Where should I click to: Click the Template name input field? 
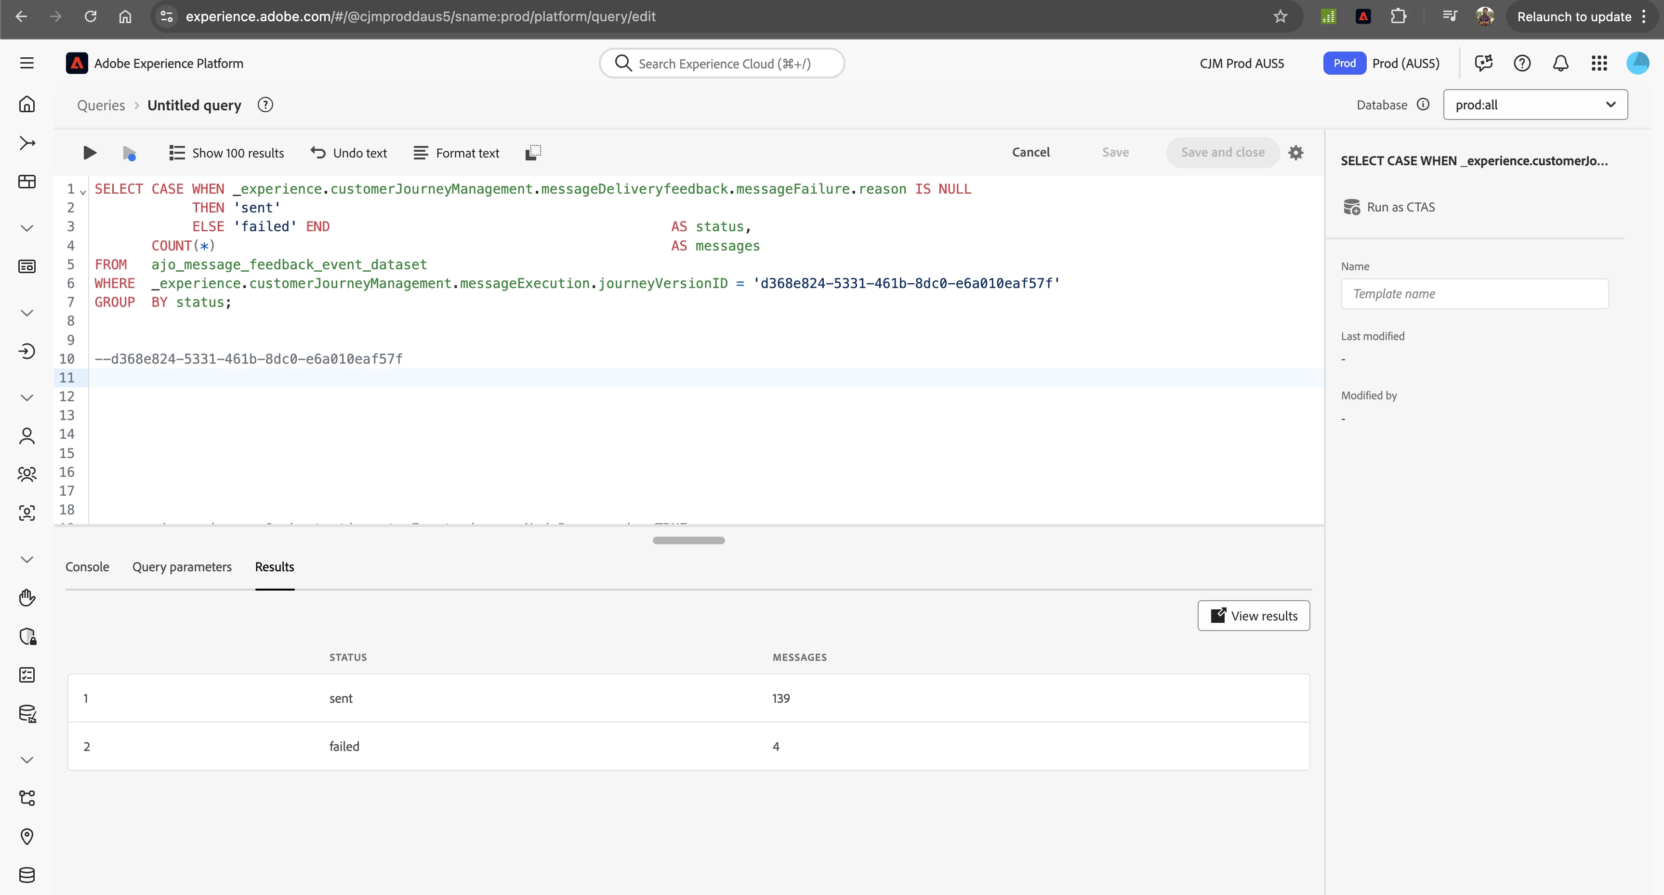tap(1474, 294)
